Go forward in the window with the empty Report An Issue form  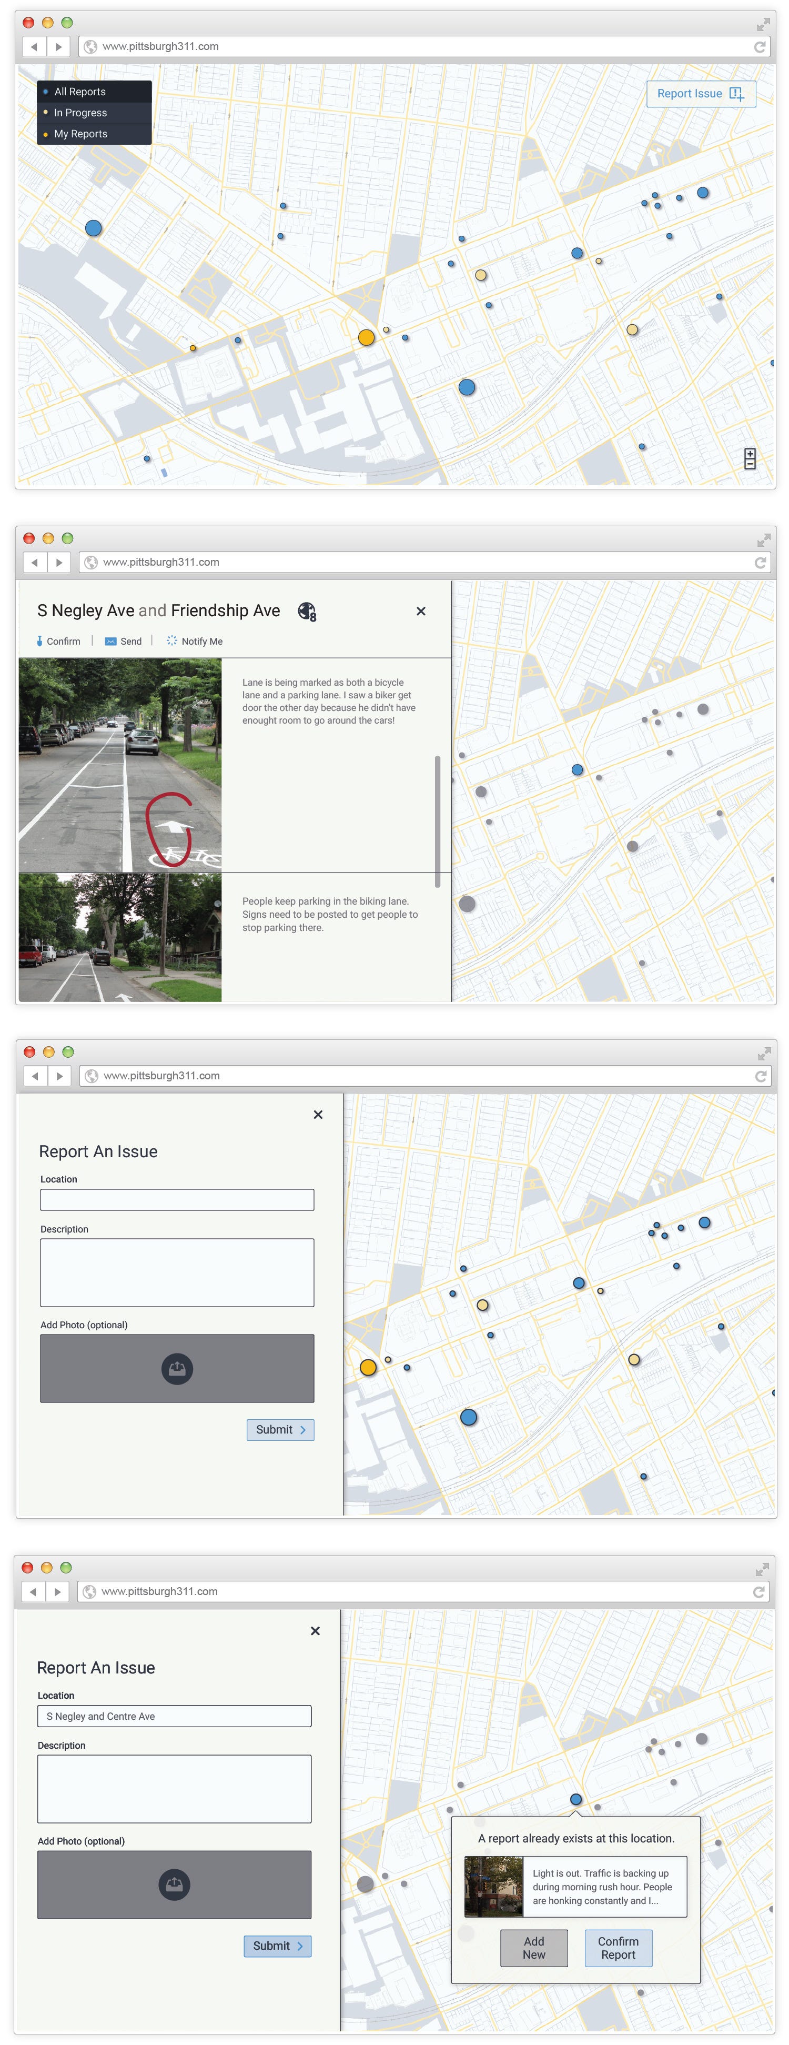click(x=59, y=1077)
